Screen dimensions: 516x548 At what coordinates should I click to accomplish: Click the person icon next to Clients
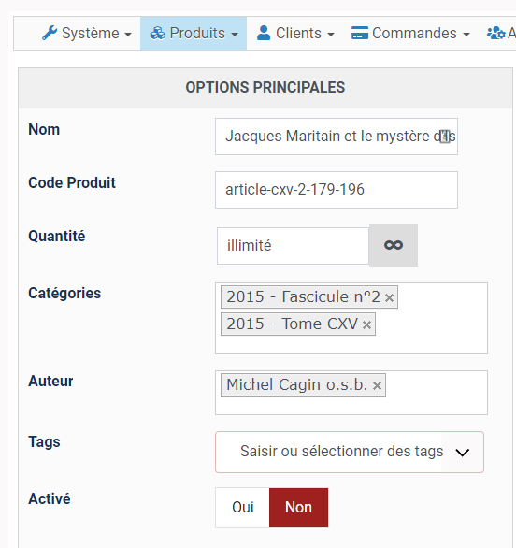click(264, 34)
